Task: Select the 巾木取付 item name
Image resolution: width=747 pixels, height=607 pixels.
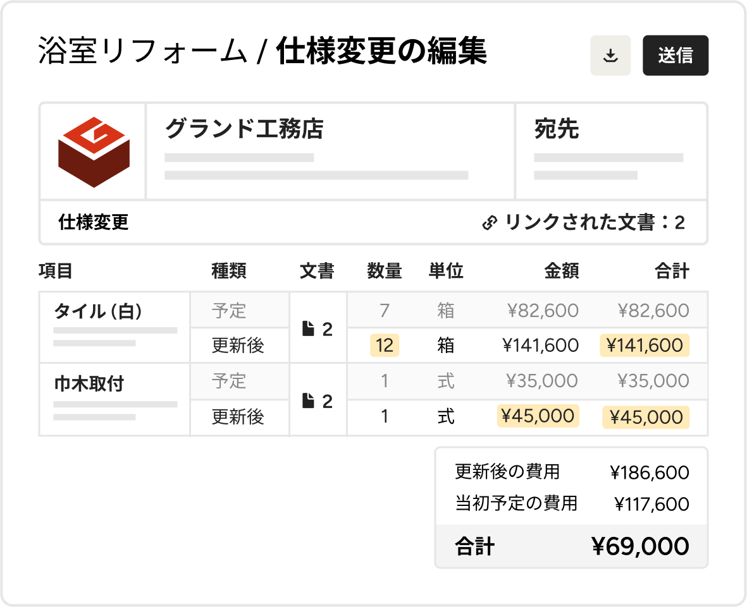Action: [89, 383]
